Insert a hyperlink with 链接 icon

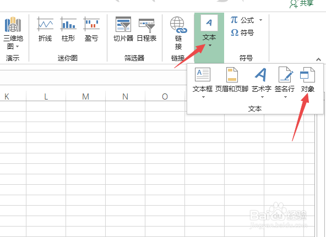tap(178, 33)
